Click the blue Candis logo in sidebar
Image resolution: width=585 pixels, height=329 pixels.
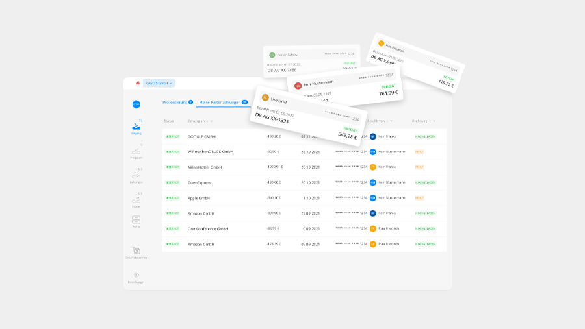[136, 104]
